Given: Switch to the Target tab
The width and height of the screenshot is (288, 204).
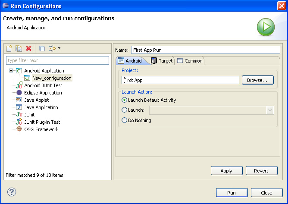Looking at the screenshot, I should [x=162, y=61].
